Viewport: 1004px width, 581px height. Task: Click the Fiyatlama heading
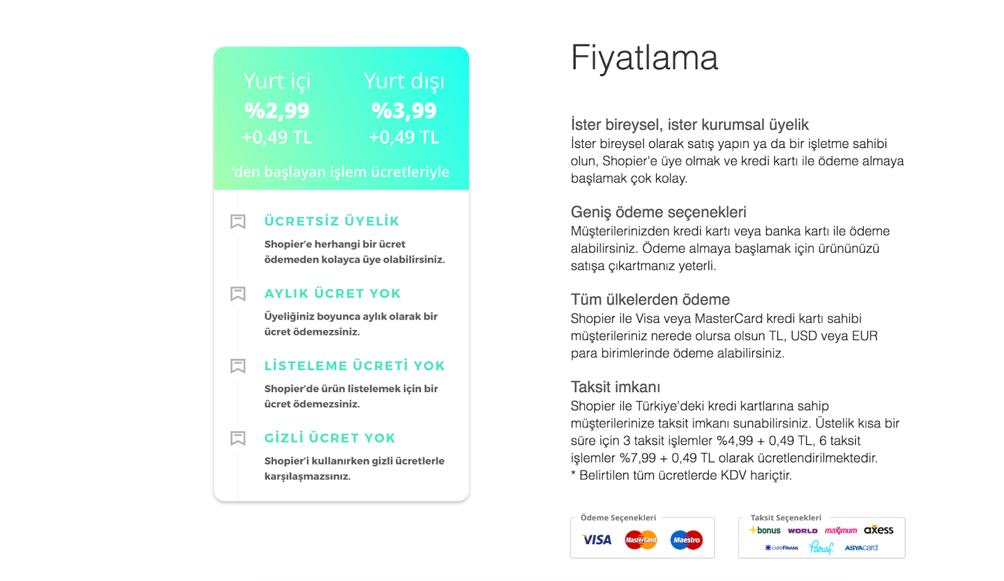(644, 58)
